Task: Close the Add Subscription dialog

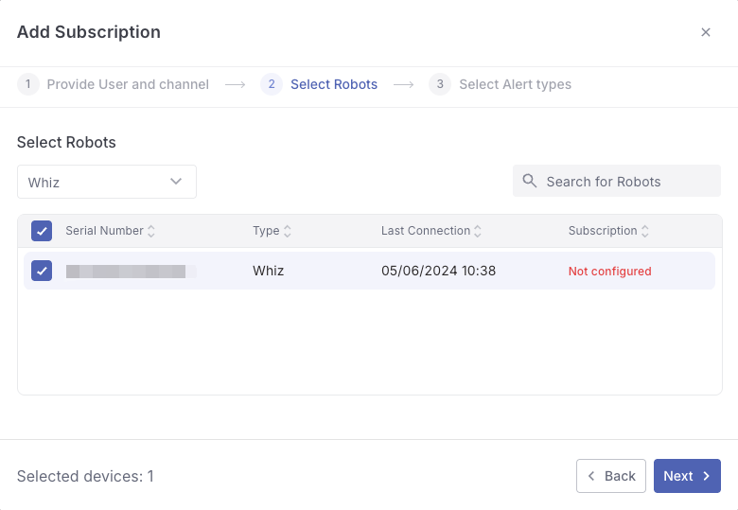Action: (705, 32)
